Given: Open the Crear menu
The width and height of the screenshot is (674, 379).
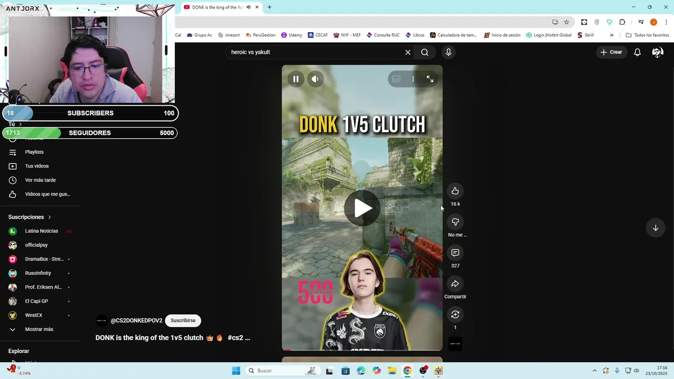Looking at the screenshot, I should tap(611, 52).
